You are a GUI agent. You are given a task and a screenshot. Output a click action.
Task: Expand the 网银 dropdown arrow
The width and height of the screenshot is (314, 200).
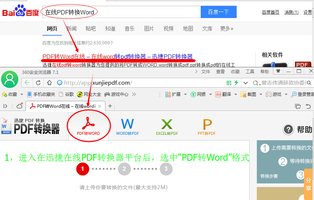pos(210,94)
